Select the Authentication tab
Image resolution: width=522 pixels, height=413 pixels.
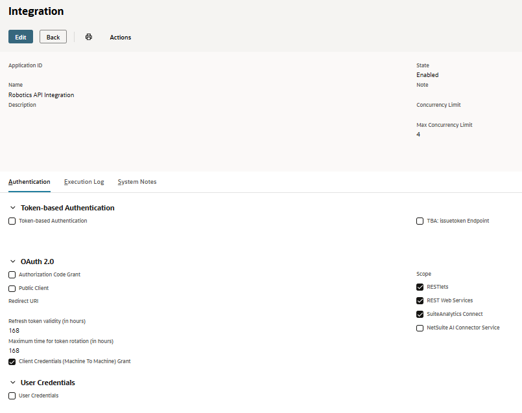click(x=29, y=182)
